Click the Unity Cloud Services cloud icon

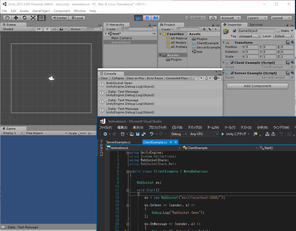(x=213, y=18)
